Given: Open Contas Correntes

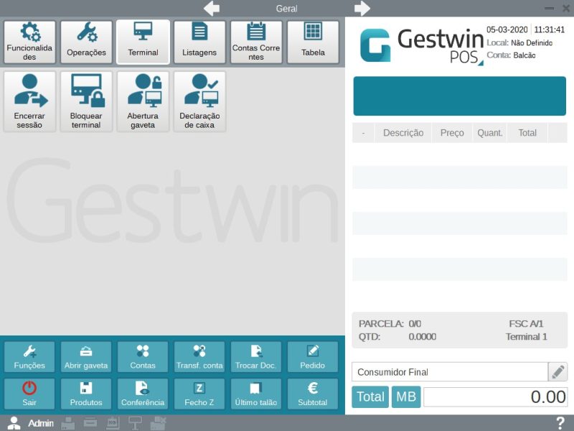Looking at the screenshot, I should (256, 42).
